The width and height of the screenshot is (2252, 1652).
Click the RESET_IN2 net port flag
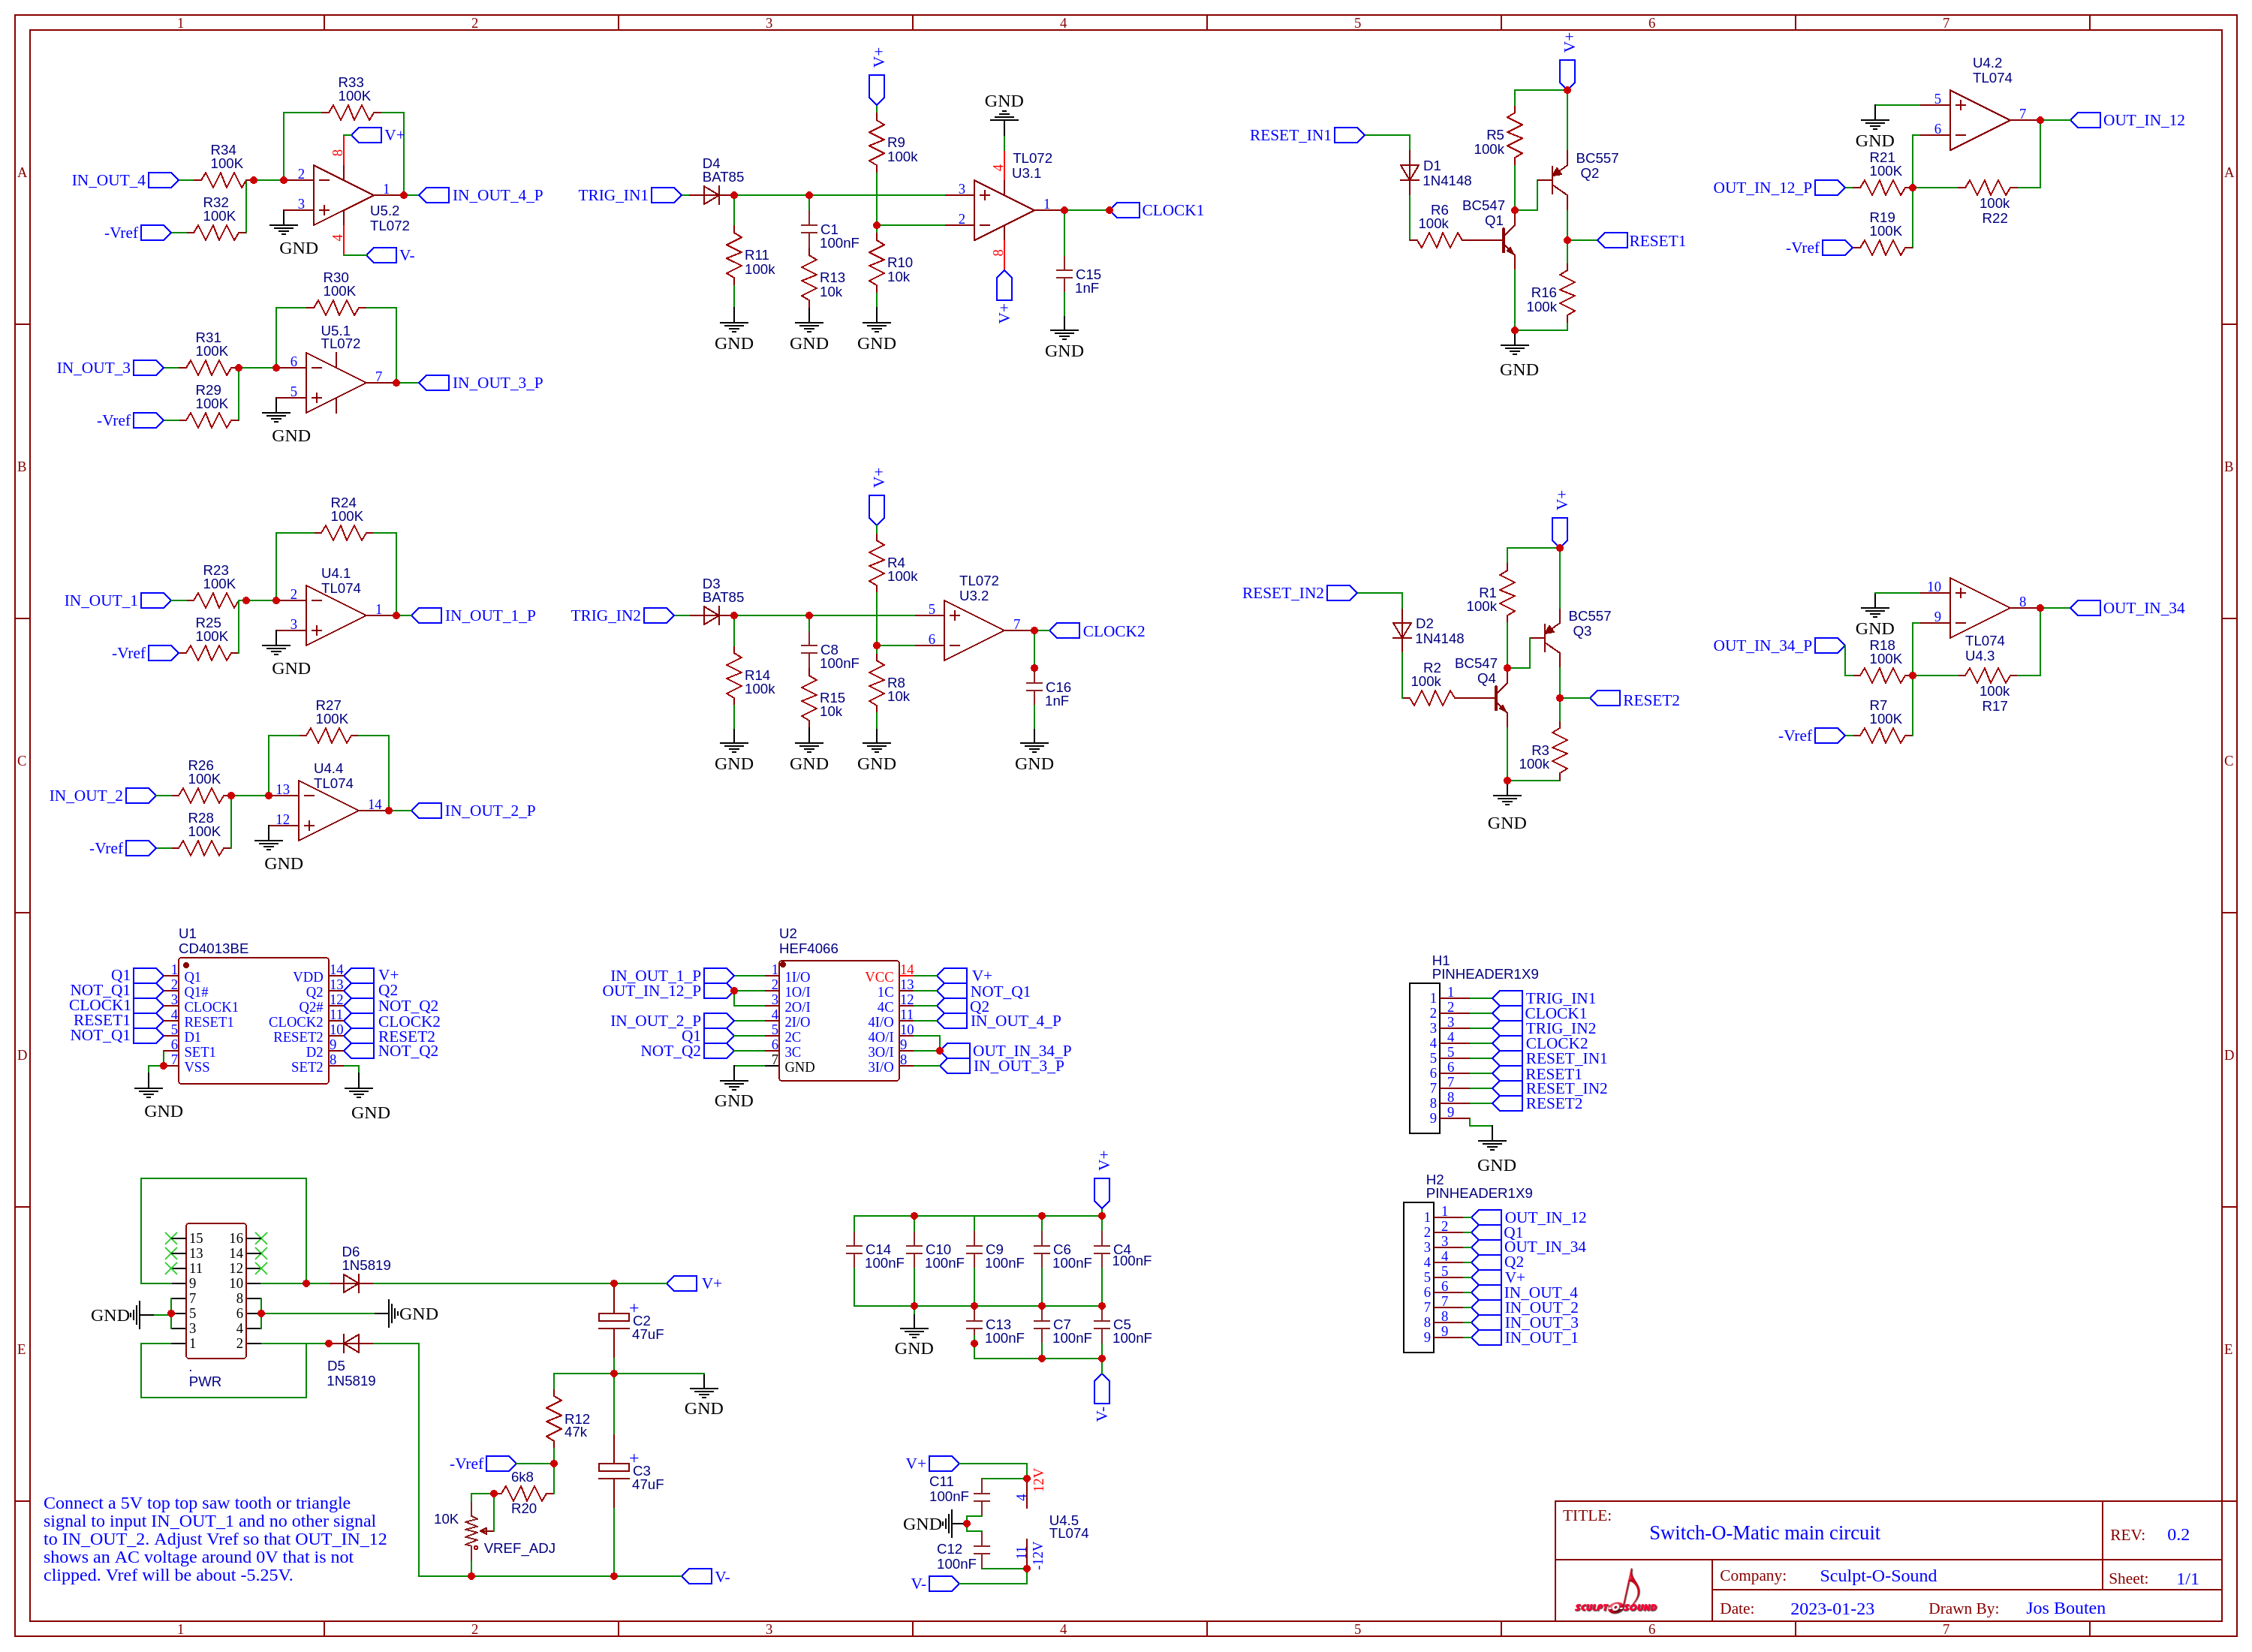point(1341,593)
